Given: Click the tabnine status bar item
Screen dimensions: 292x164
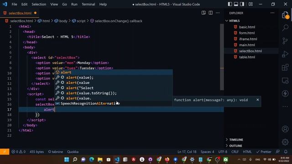Looking at the screenshot, I should click(x=56, y=152).
